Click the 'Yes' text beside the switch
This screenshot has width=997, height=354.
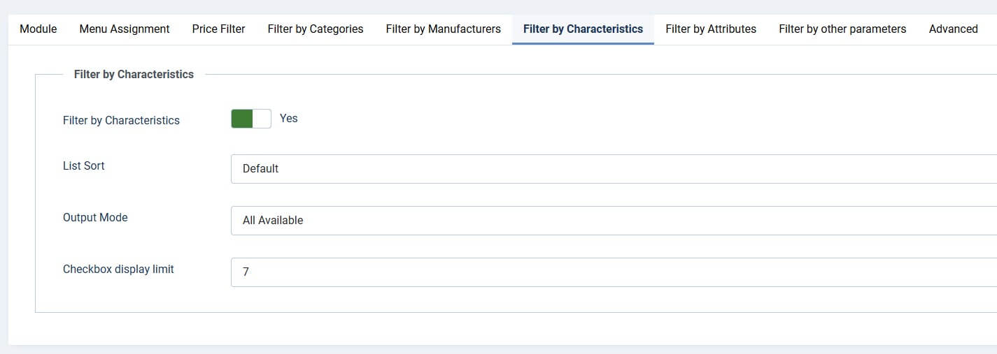tap(289, 119)
